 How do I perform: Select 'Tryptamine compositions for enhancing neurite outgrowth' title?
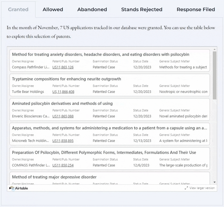pos(66,79)
